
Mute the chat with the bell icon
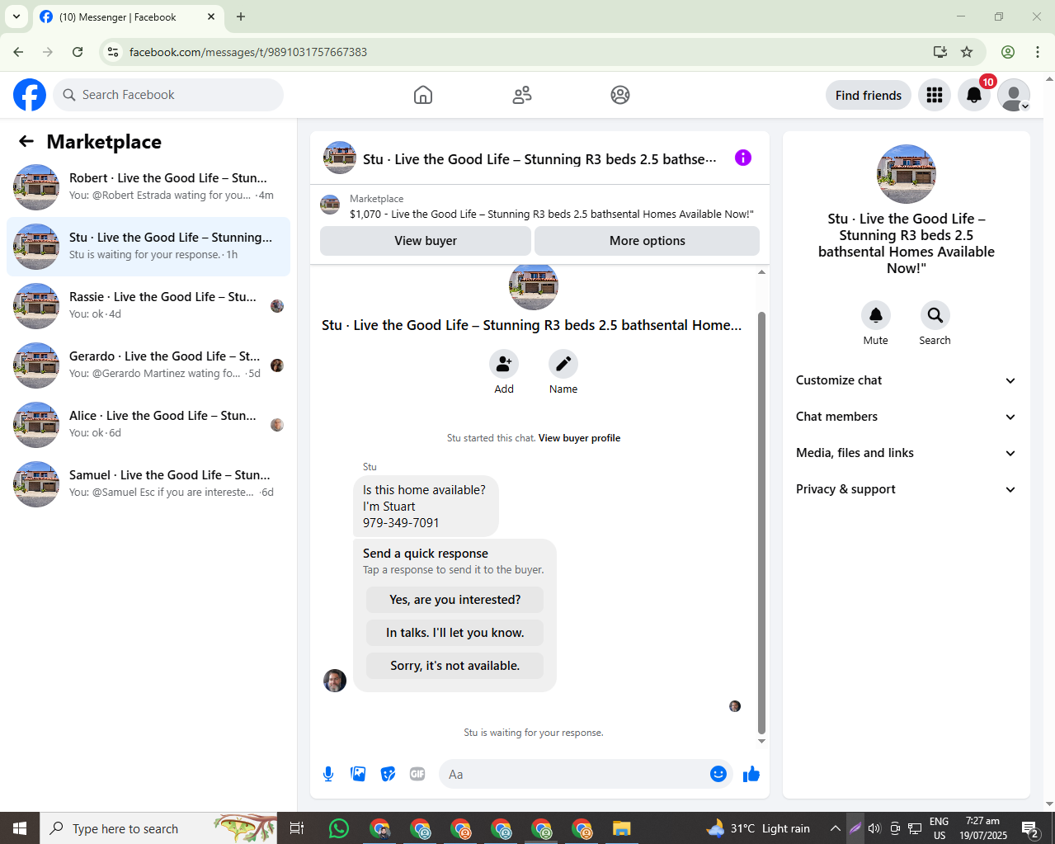point(876,315)
